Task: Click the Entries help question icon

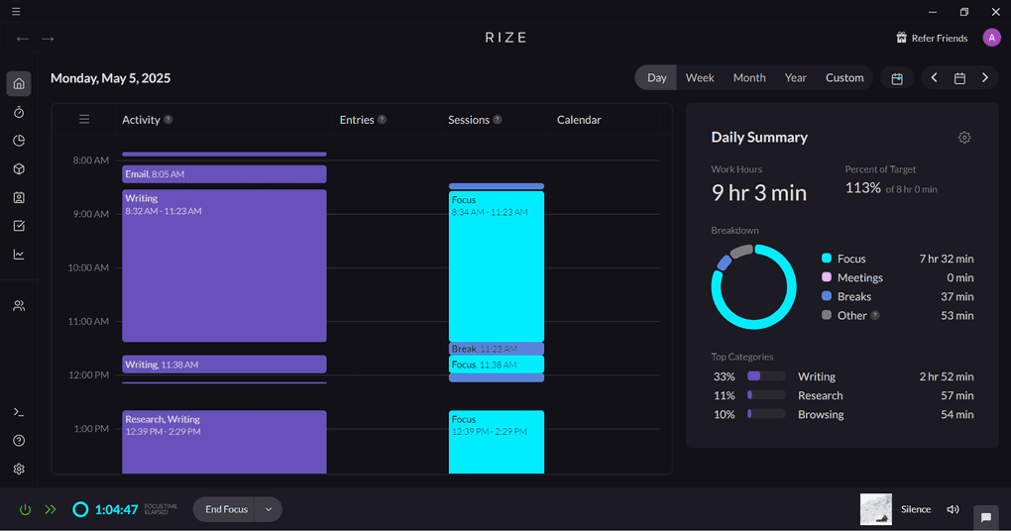Action: (383, 120)
